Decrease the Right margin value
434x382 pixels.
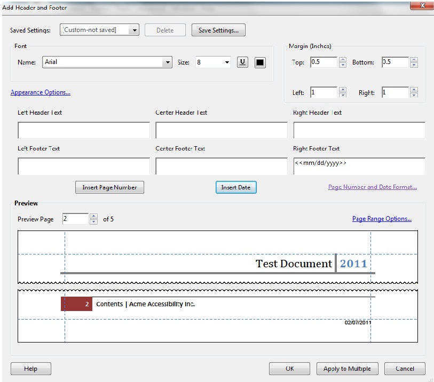tap(413, 95)
